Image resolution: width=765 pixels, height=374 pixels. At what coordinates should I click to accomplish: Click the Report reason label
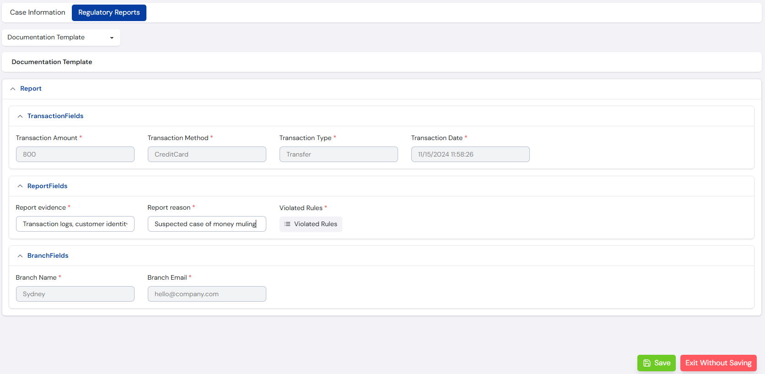click(169, 207)
